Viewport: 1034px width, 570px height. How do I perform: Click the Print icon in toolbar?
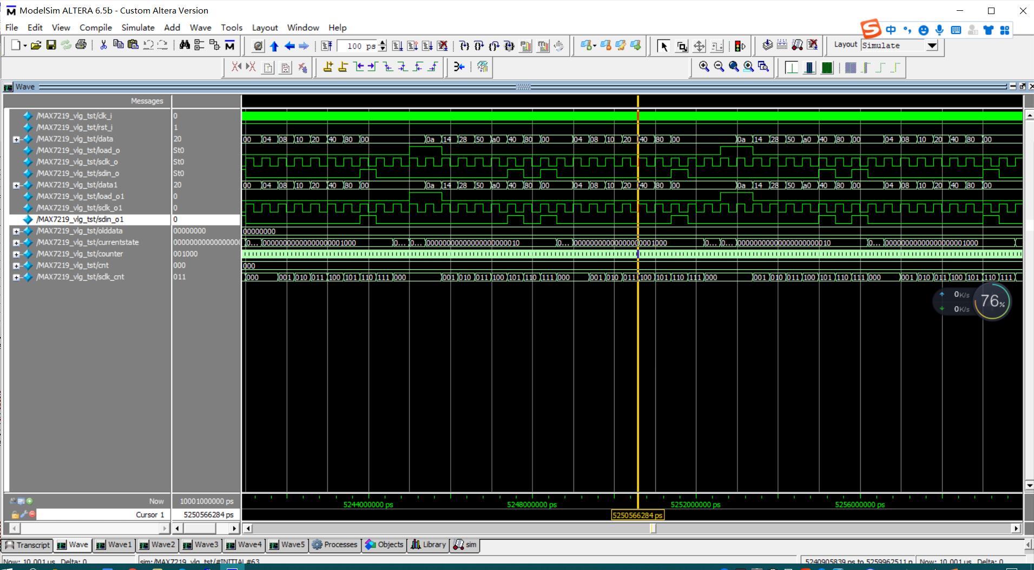tap(81, 45)
